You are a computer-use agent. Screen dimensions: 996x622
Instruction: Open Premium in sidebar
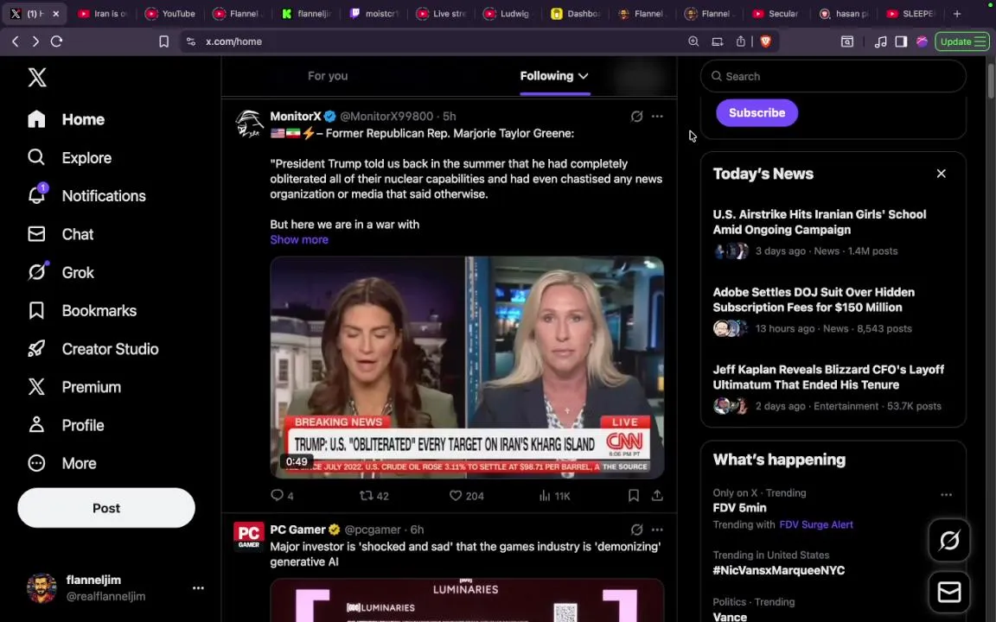(74, 386)
